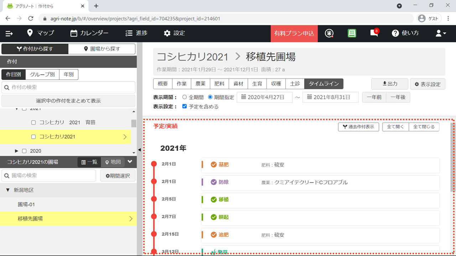This screenshot has height=256, width=456.
Task: Open the カレンダー calendar view
Action: 89,33
